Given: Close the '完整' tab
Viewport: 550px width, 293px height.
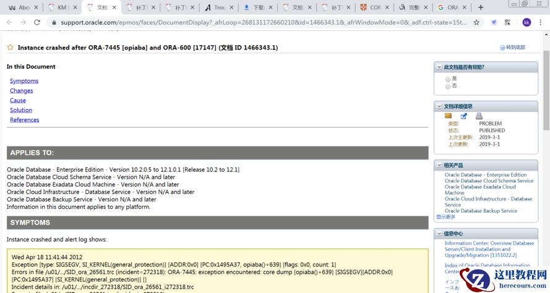Looking at the screenshot, I should pos(426,7).
